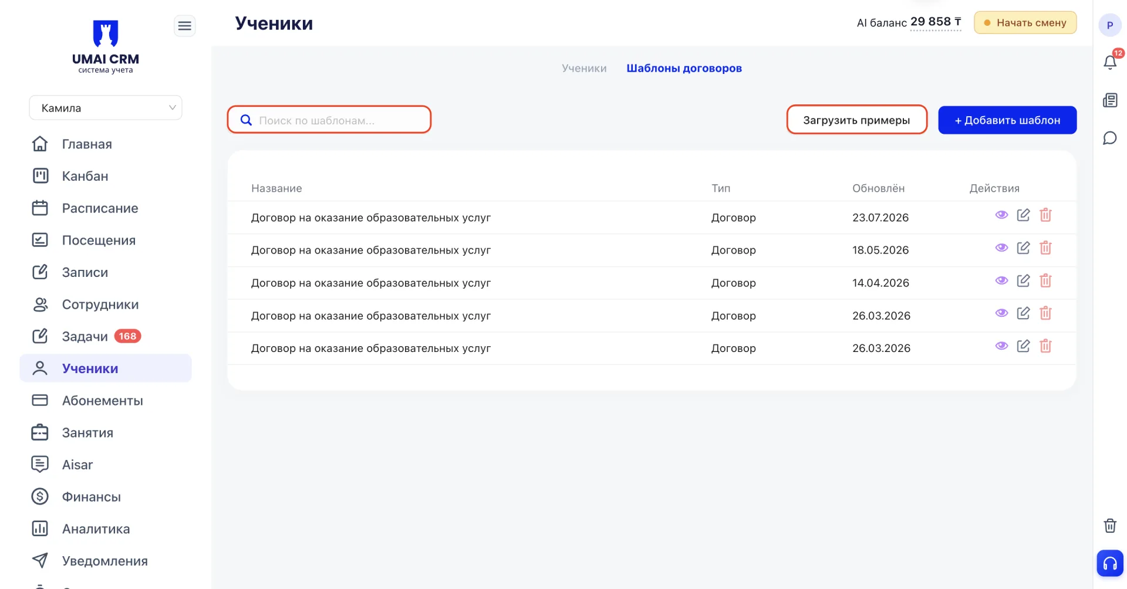The height and width of the screenshot is (589, 1127).
Task: Click the Название column header
Action: point(276,188)
